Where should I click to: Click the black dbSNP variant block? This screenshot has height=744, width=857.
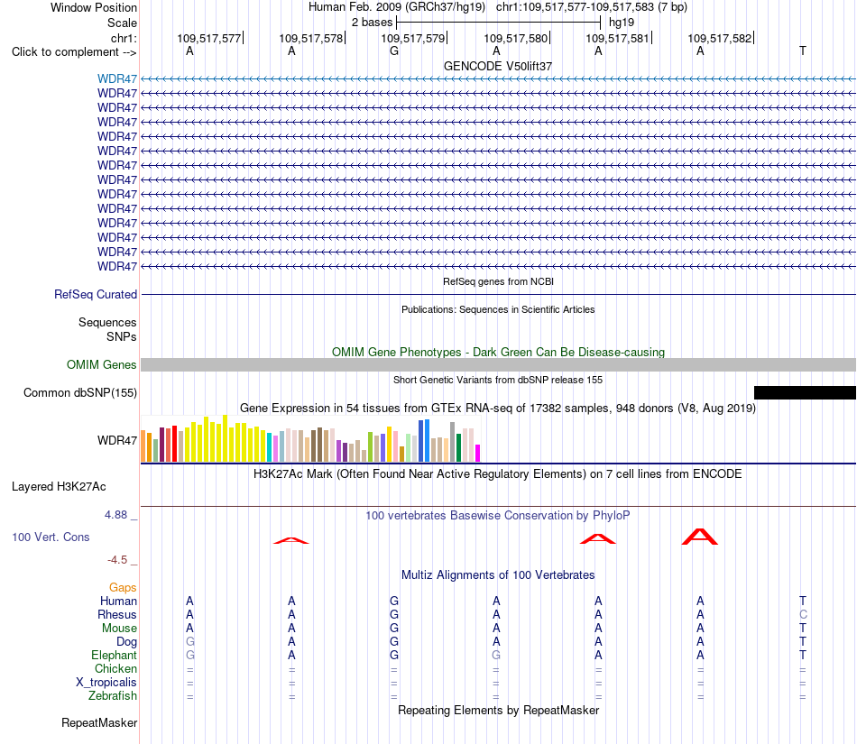point(805,393)
